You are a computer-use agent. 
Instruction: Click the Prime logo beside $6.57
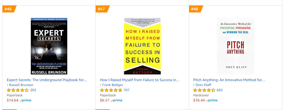(x=116, y=100)
